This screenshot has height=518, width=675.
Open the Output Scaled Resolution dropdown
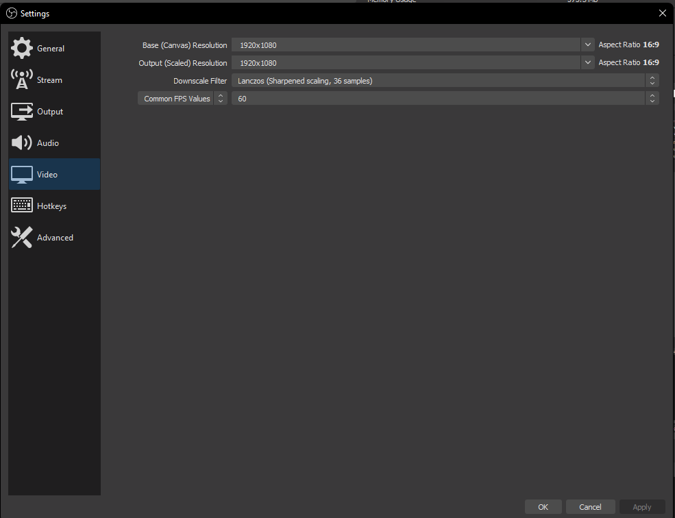(x=587, y=62)
